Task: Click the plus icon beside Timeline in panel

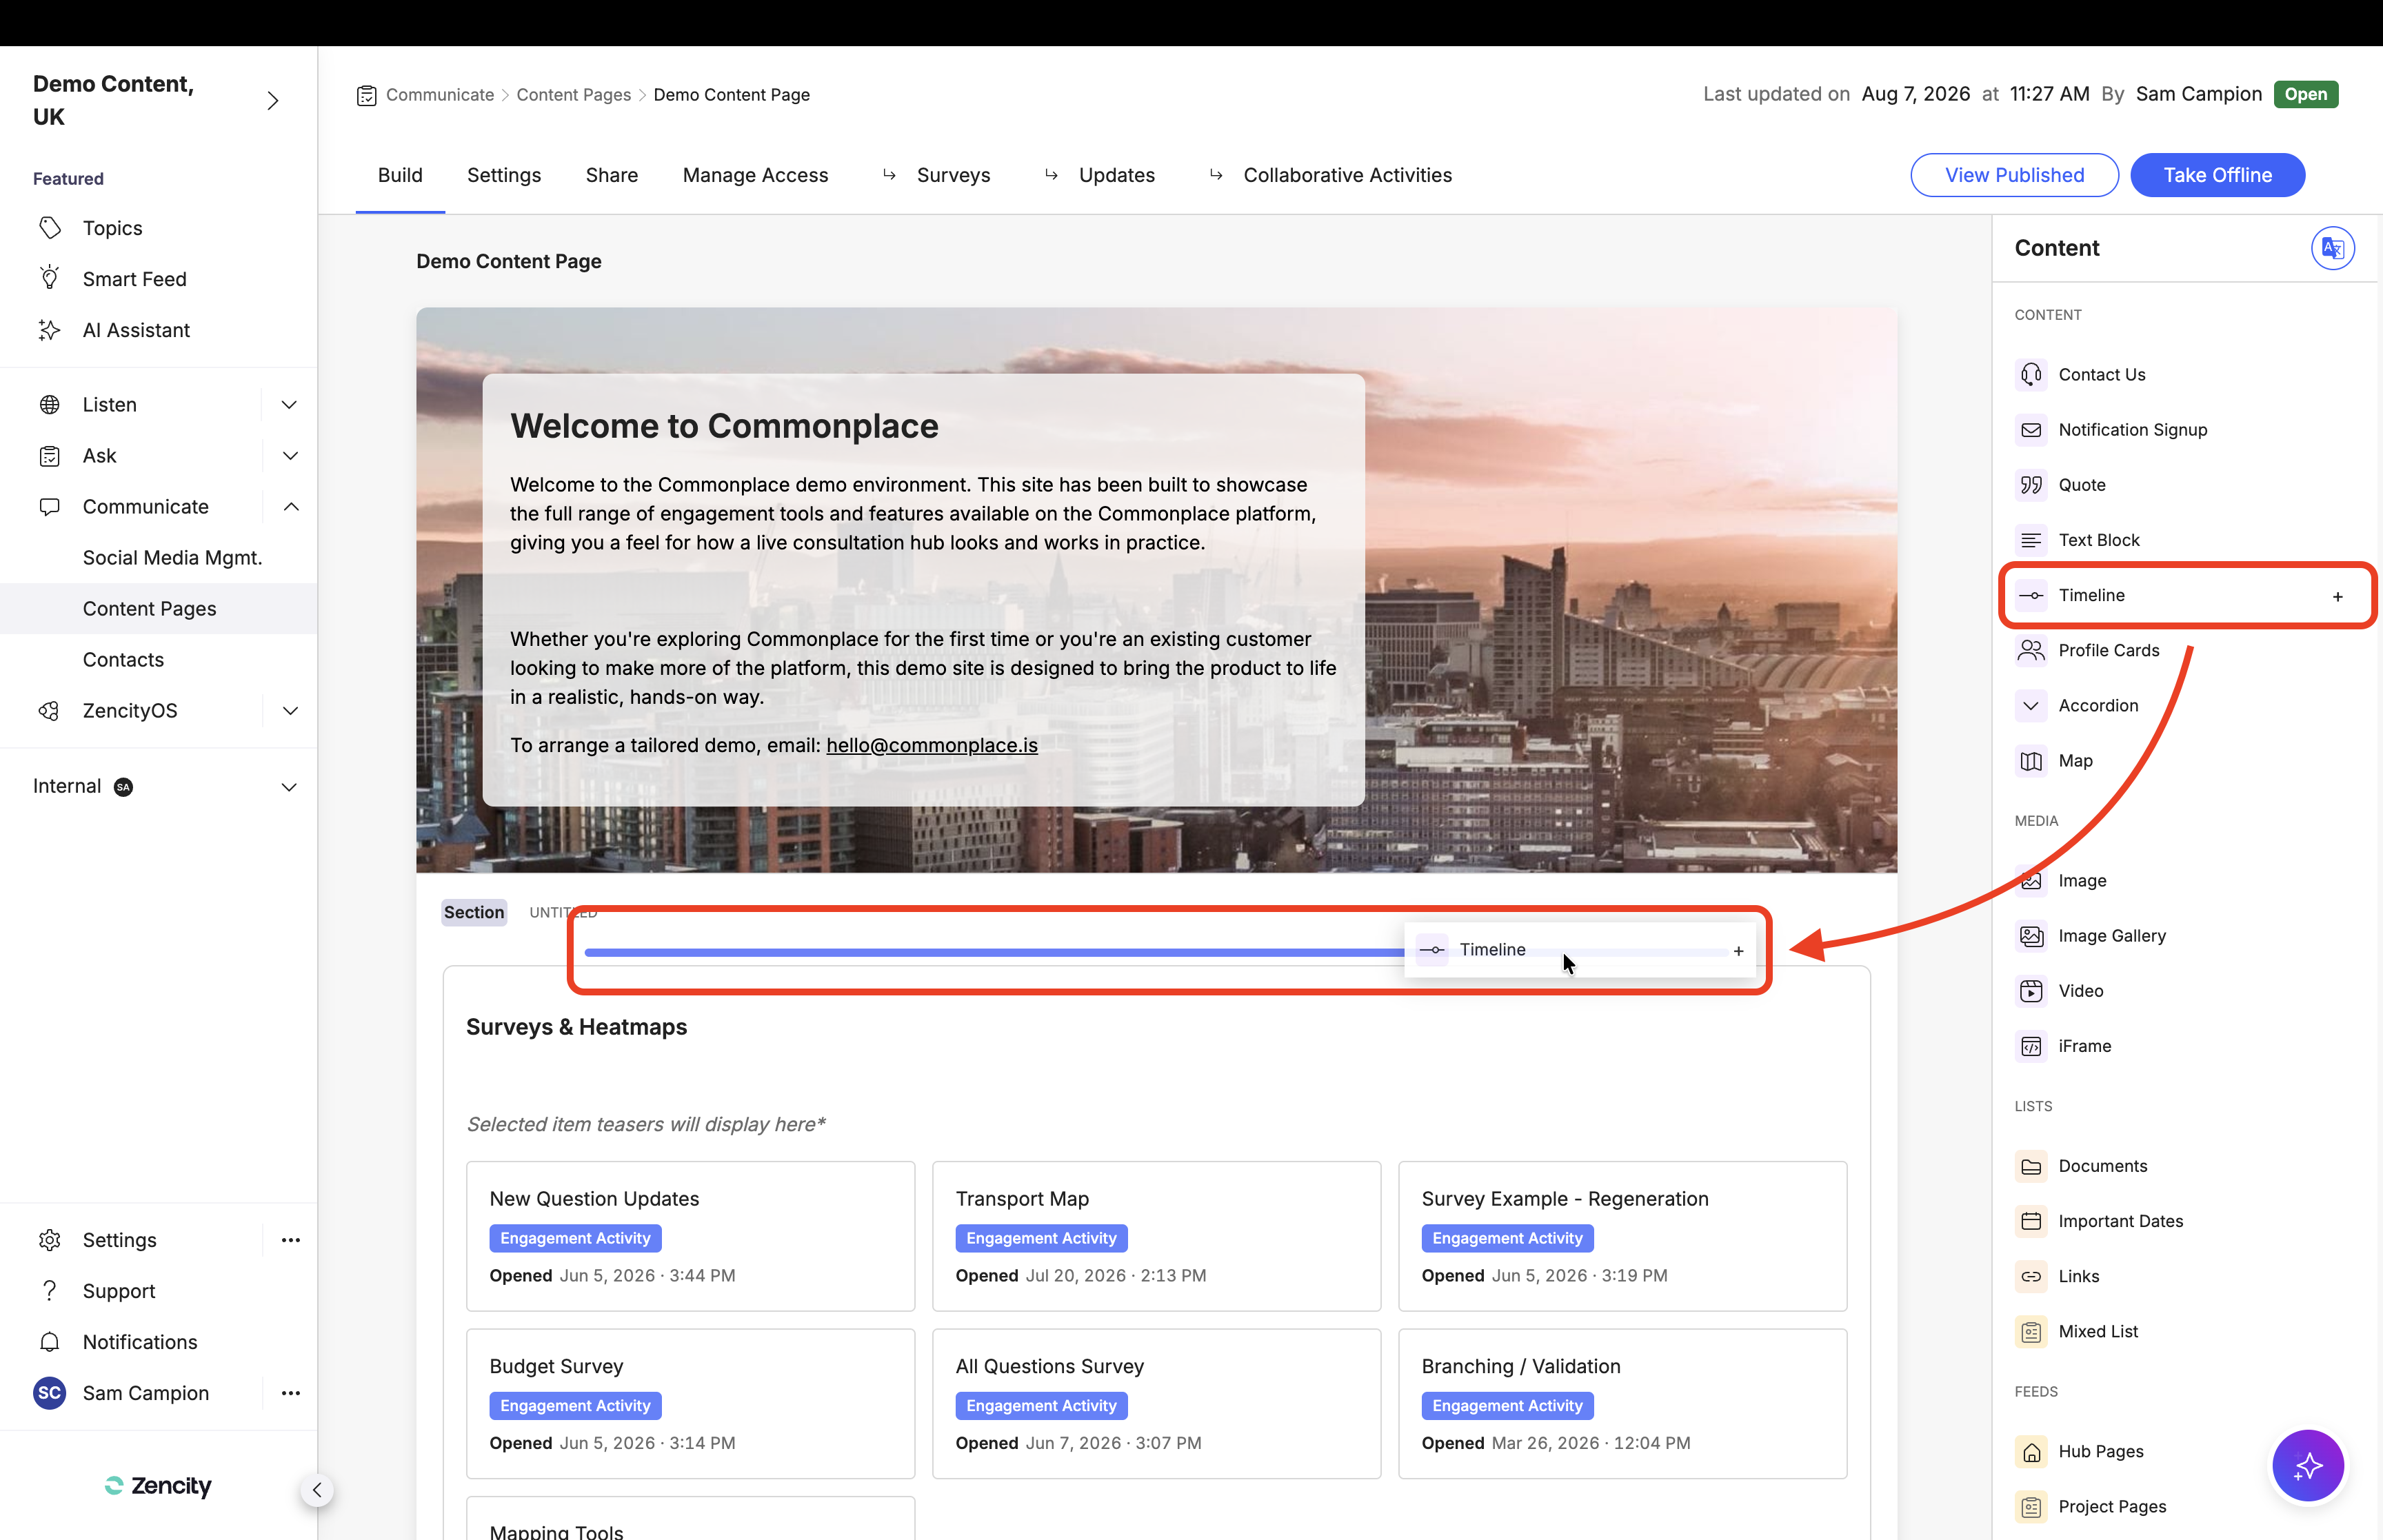Action: coord(2337,596)
